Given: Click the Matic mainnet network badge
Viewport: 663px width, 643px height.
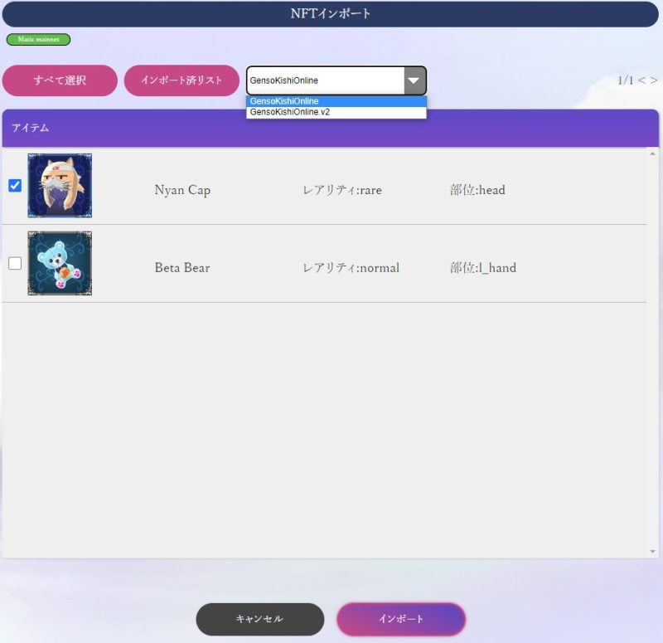Looking at the screenshot, I should pos(38,39).
